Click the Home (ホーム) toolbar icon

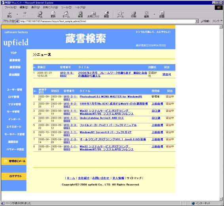pyautogui.click(x=66, y=14)
